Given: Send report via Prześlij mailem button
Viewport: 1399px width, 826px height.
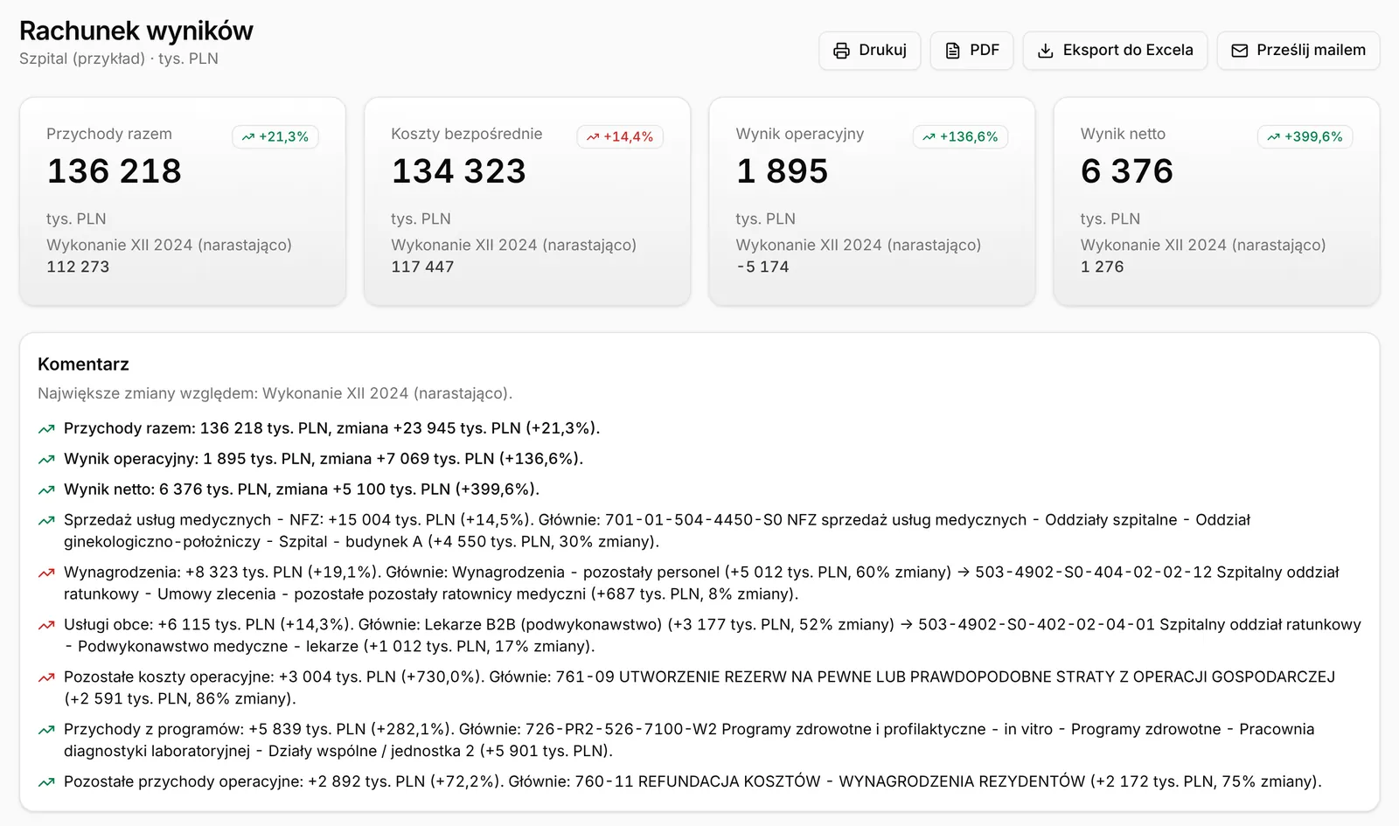Looking at the screenshot, I should 1298,51.
